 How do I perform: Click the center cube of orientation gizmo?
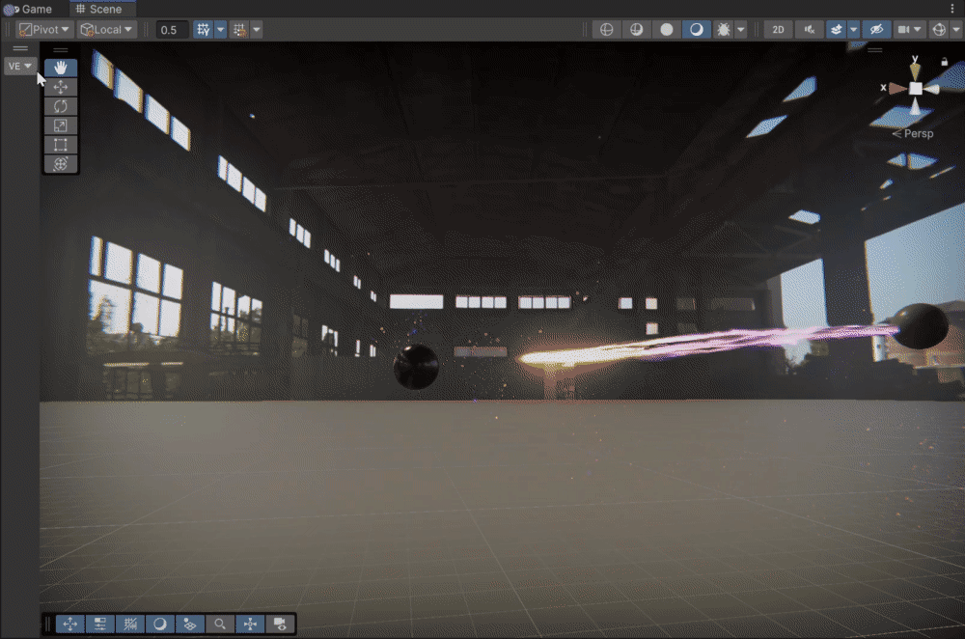pyautogui.click(x=916, y=89)
